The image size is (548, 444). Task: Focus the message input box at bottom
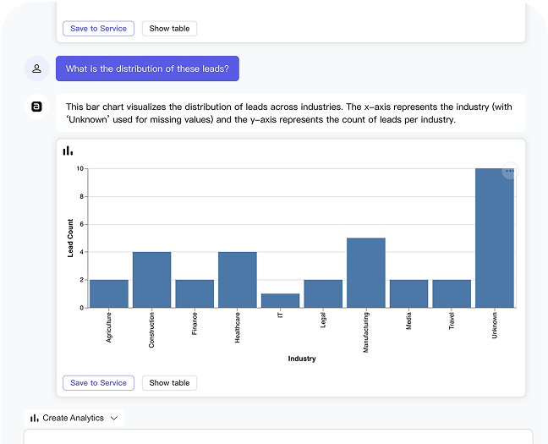point(278,436)
